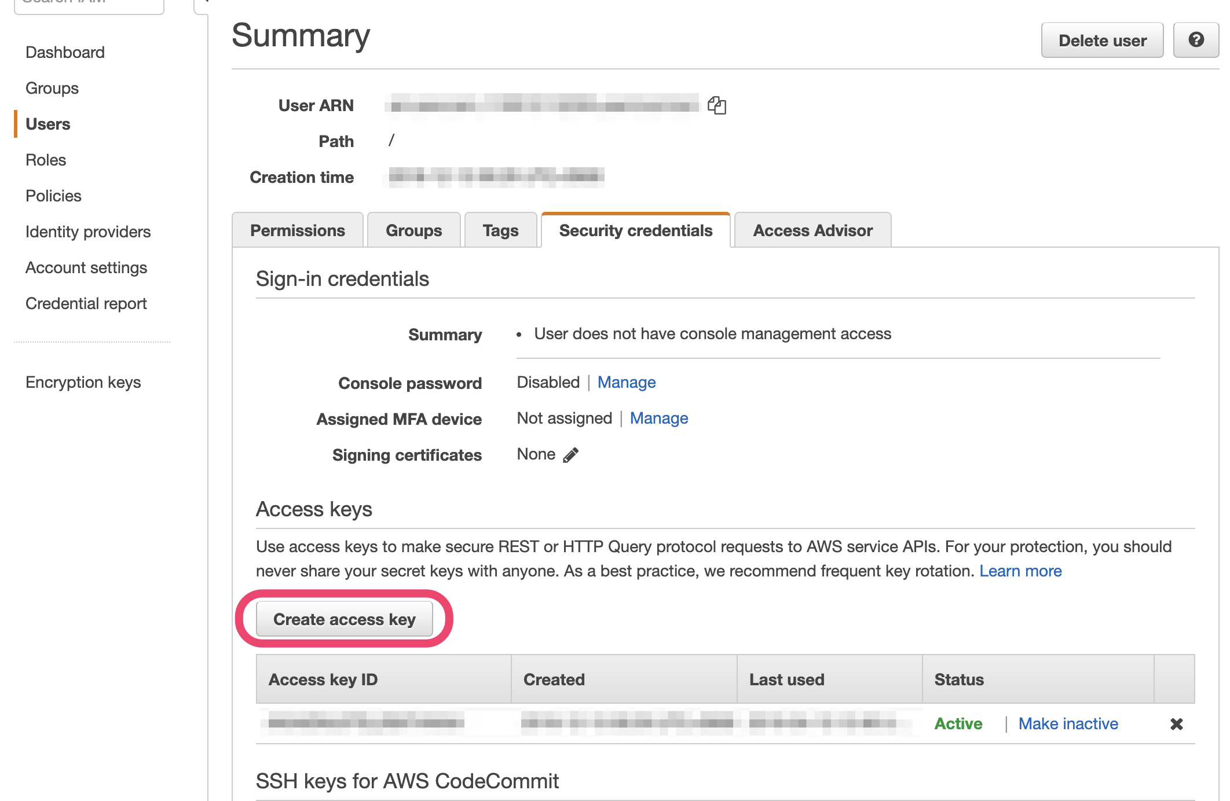Click the Create access key button
Image resolution: width=1230 pixels, height=801 pixels.
(x=345, y=619)
